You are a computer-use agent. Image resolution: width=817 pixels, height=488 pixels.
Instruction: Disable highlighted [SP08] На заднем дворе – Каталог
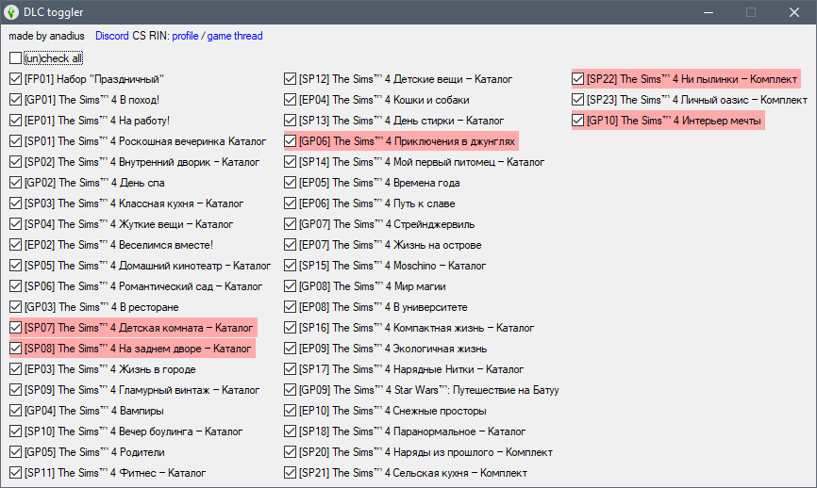click(x=16, y=349)
